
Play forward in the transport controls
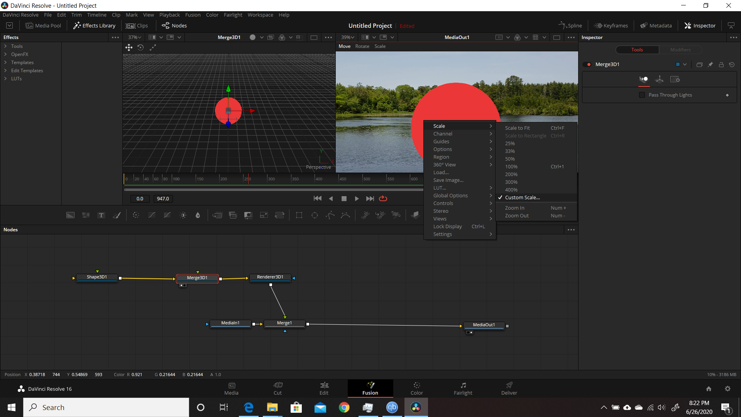[x=357, y=198]
